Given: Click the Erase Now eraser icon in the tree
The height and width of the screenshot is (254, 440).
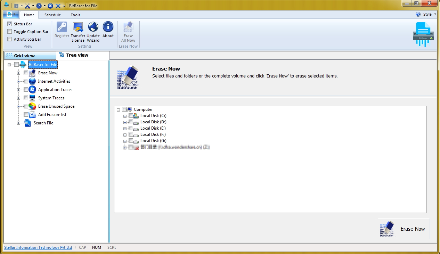Looking at the screenshot, I should tap(32, 73).
